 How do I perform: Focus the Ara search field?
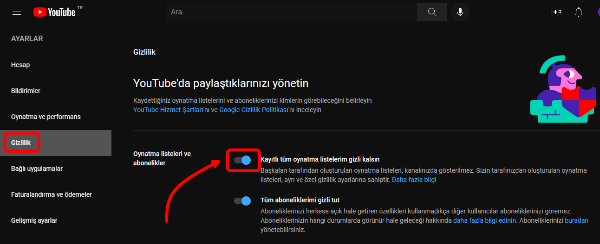tap(293, 12)
